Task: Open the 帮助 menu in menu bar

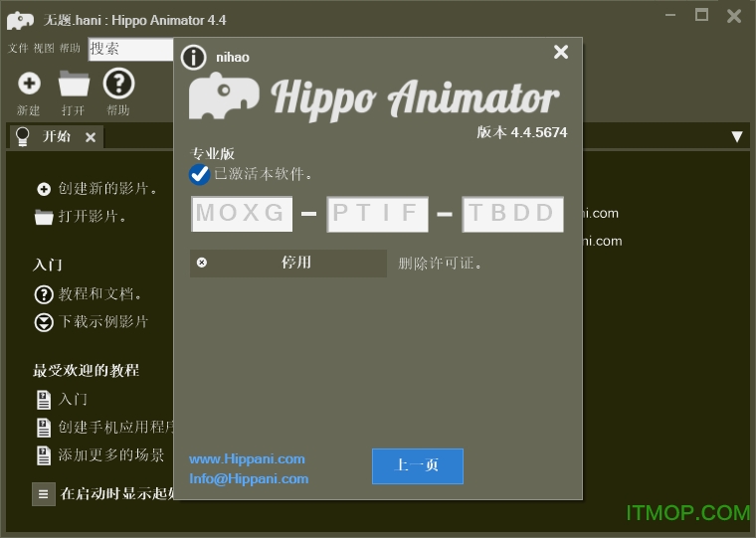Action: [70, 48]
